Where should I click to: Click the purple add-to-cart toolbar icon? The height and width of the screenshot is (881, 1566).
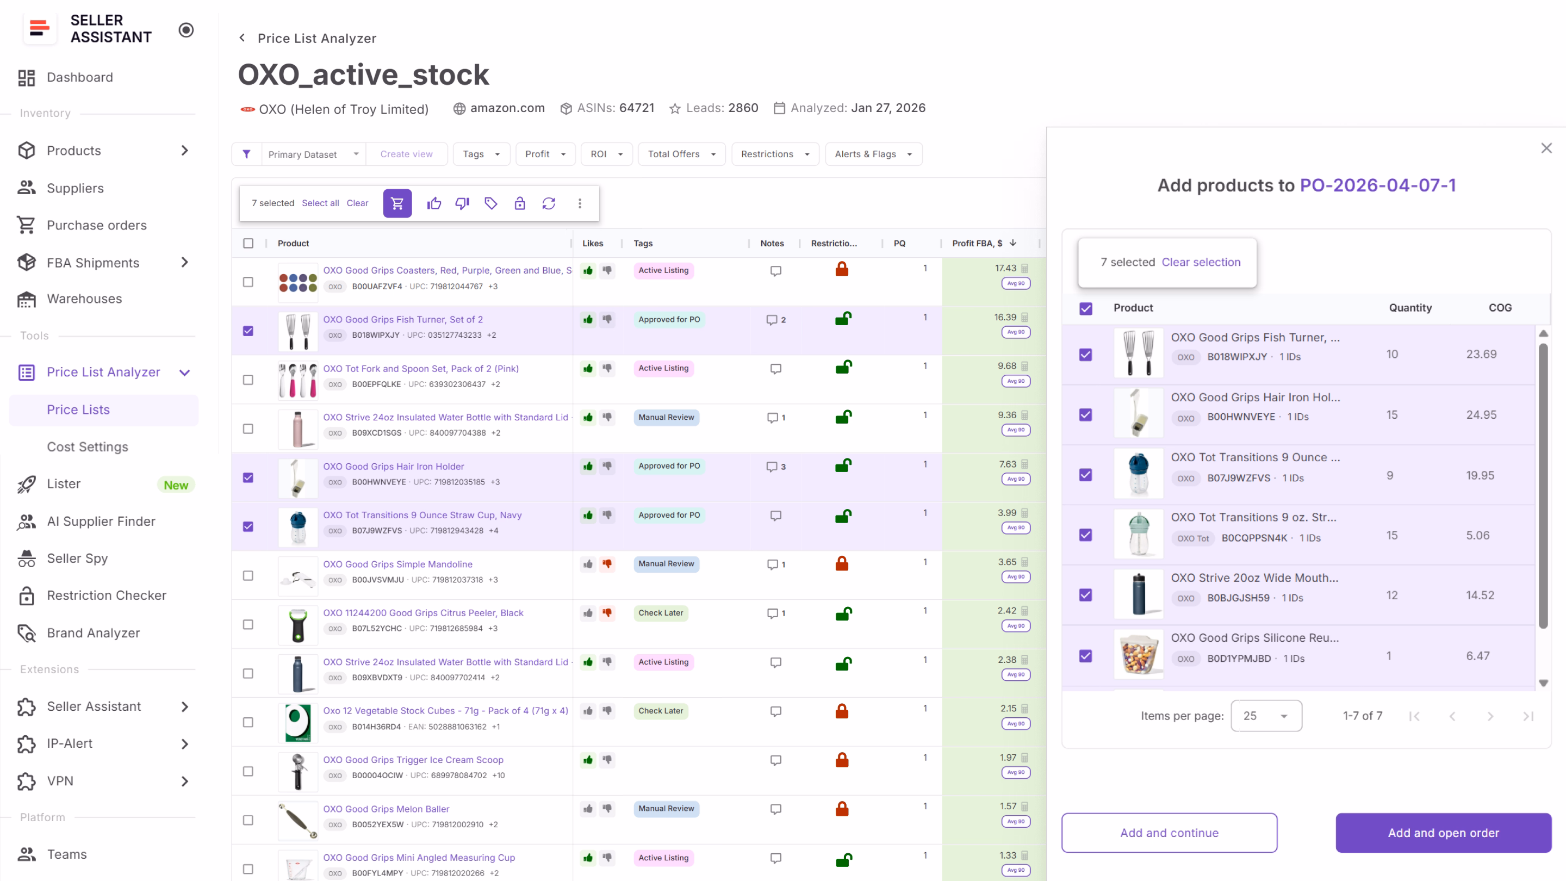397,203
